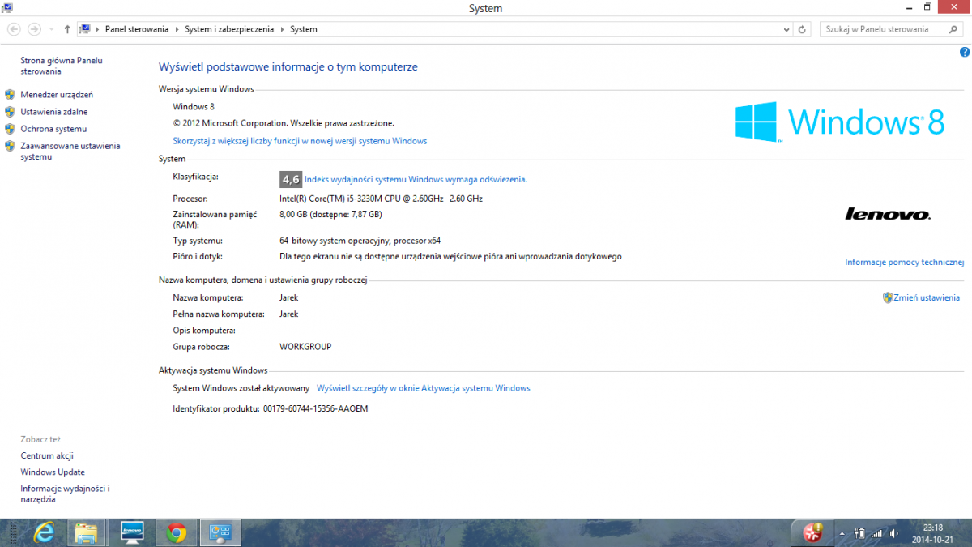The width and height of the screenshot is (972, 547).
Task: Click the shield icon beside Menedżer urządzeń
Action: point(10,95)
